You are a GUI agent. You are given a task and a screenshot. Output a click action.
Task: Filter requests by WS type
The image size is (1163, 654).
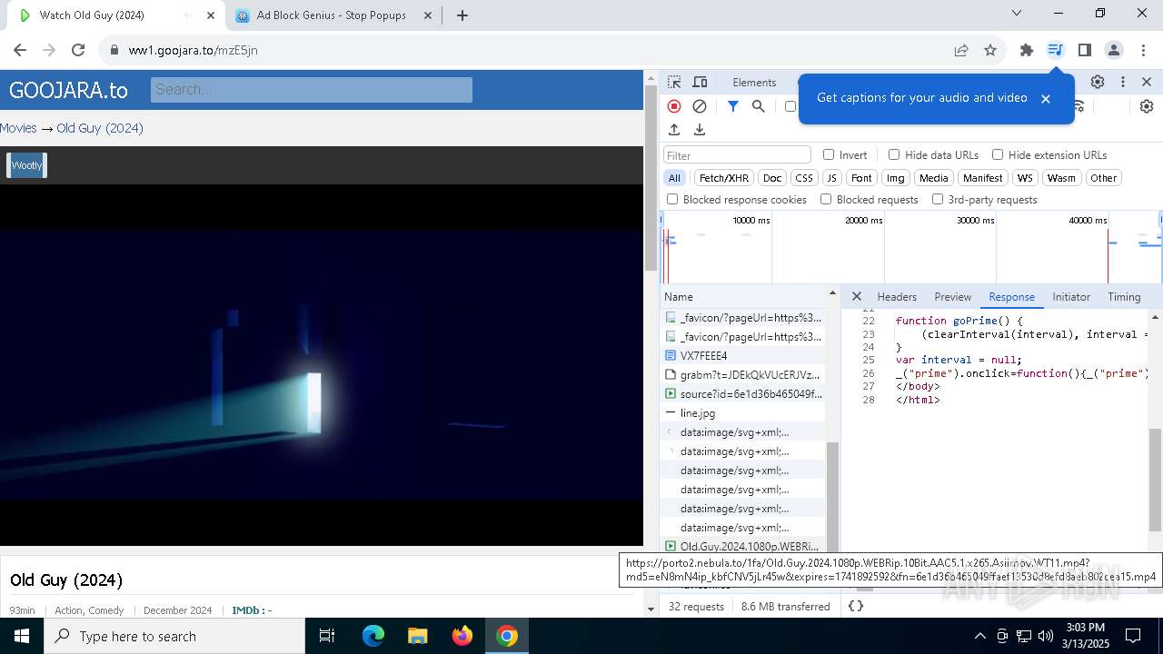pos(1025,178)
